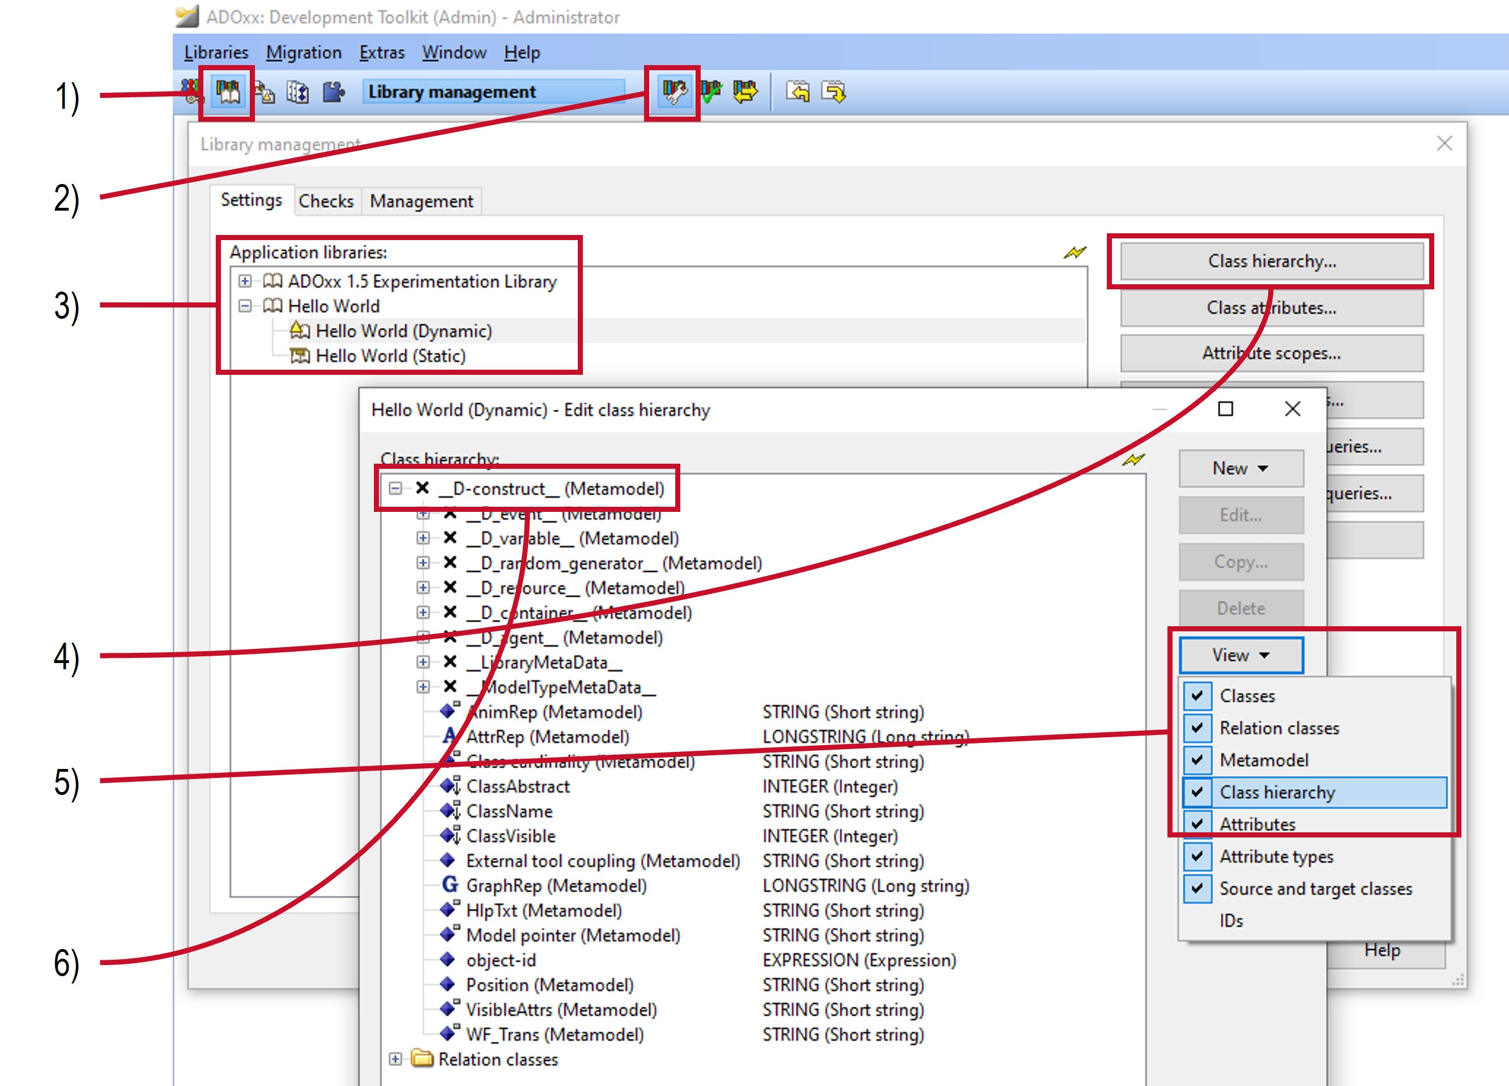Open the Migration menu

tap(304, 52)
